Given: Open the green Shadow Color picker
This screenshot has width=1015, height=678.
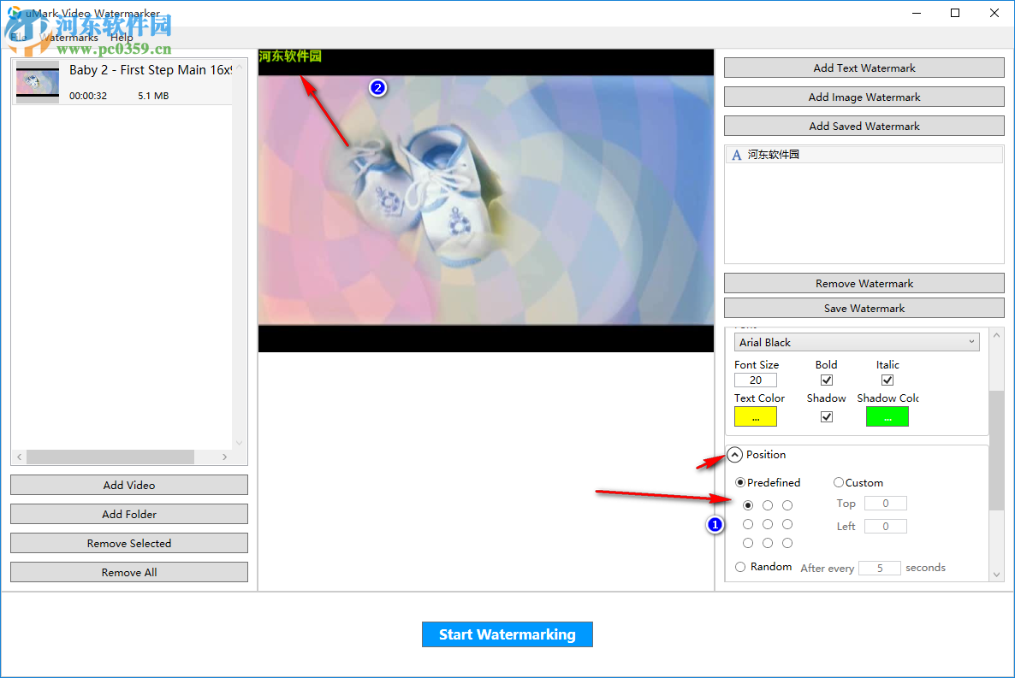Looking at the screenshot, I should click(887, 416).
